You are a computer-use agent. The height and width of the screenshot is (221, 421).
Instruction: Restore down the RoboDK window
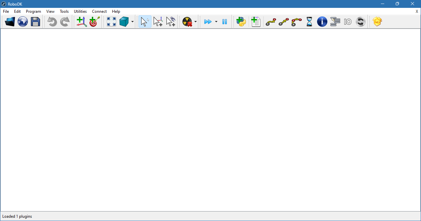[397, 4]
